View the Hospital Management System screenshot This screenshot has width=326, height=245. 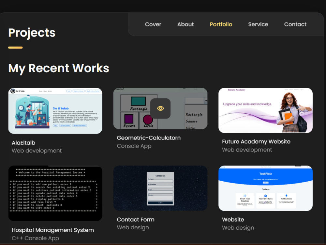pyautogui.click(x=55, y=193)
